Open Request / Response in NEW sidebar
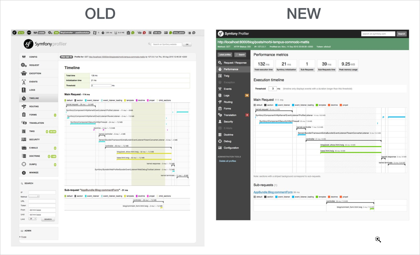Viewport: 420px width, 255px height. (x=233, y=63)
